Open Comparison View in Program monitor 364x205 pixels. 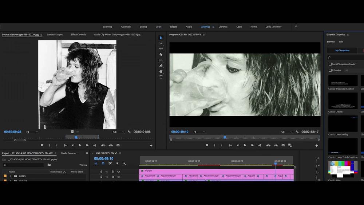[x=290, y=145]
